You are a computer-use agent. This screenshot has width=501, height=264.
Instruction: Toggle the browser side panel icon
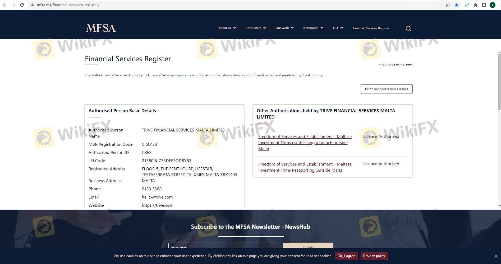pyautogui.click(x=484, y=5)
